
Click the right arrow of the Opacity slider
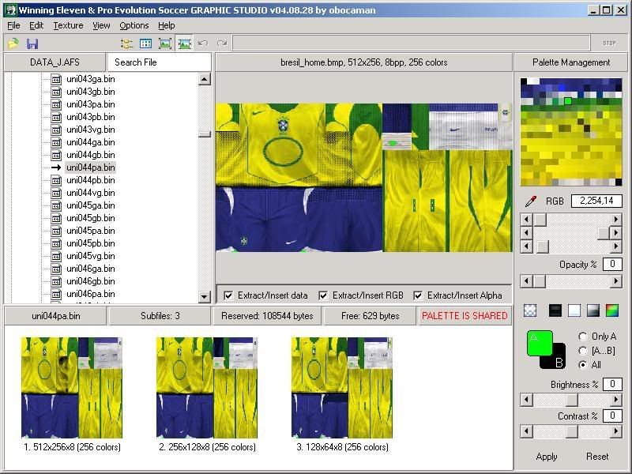tap(615, 281)
